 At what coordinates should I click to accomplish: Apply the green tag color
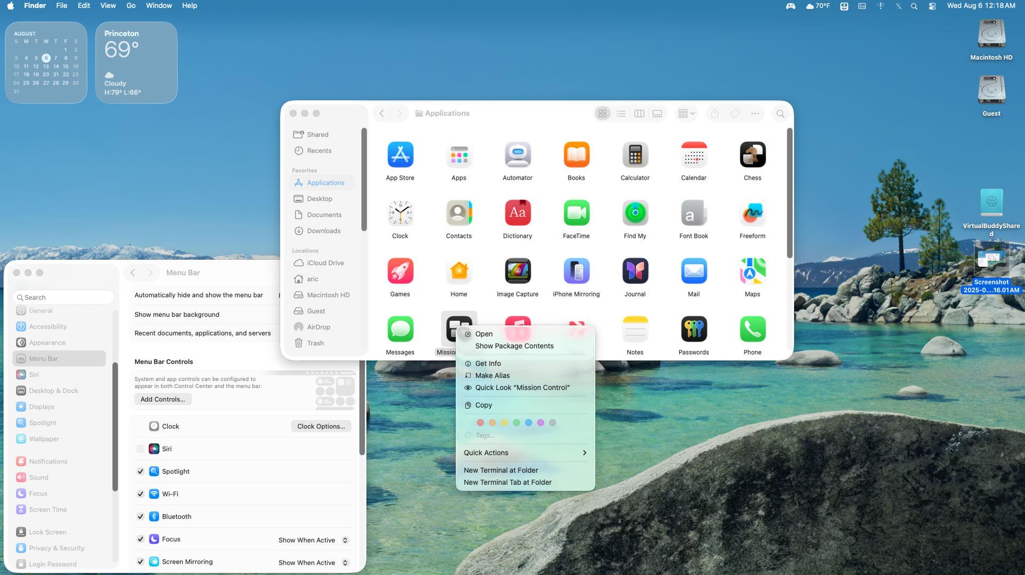click(516, 422)
